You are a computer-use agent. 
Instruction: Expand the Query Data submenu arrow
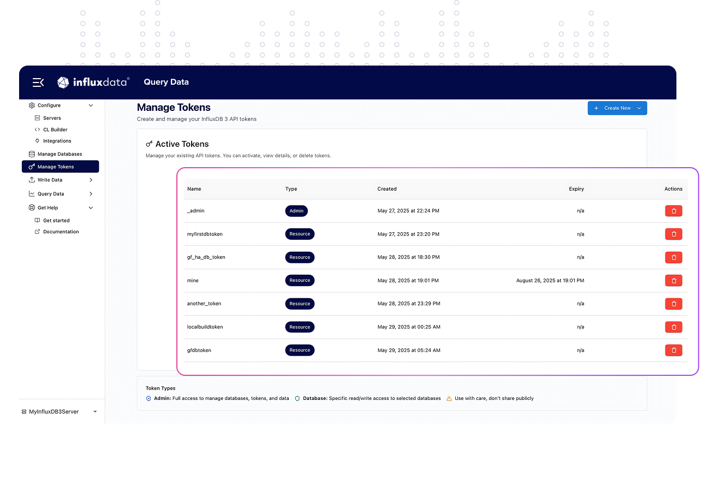coord(91,194)
